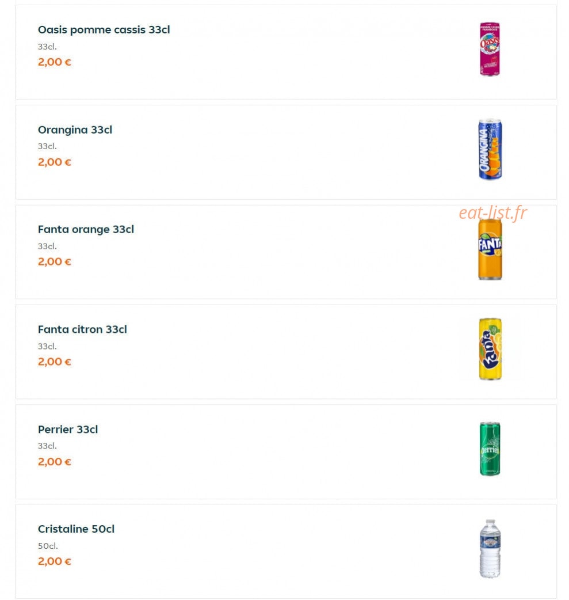Click the Orangina can image

tap(490, 149)
